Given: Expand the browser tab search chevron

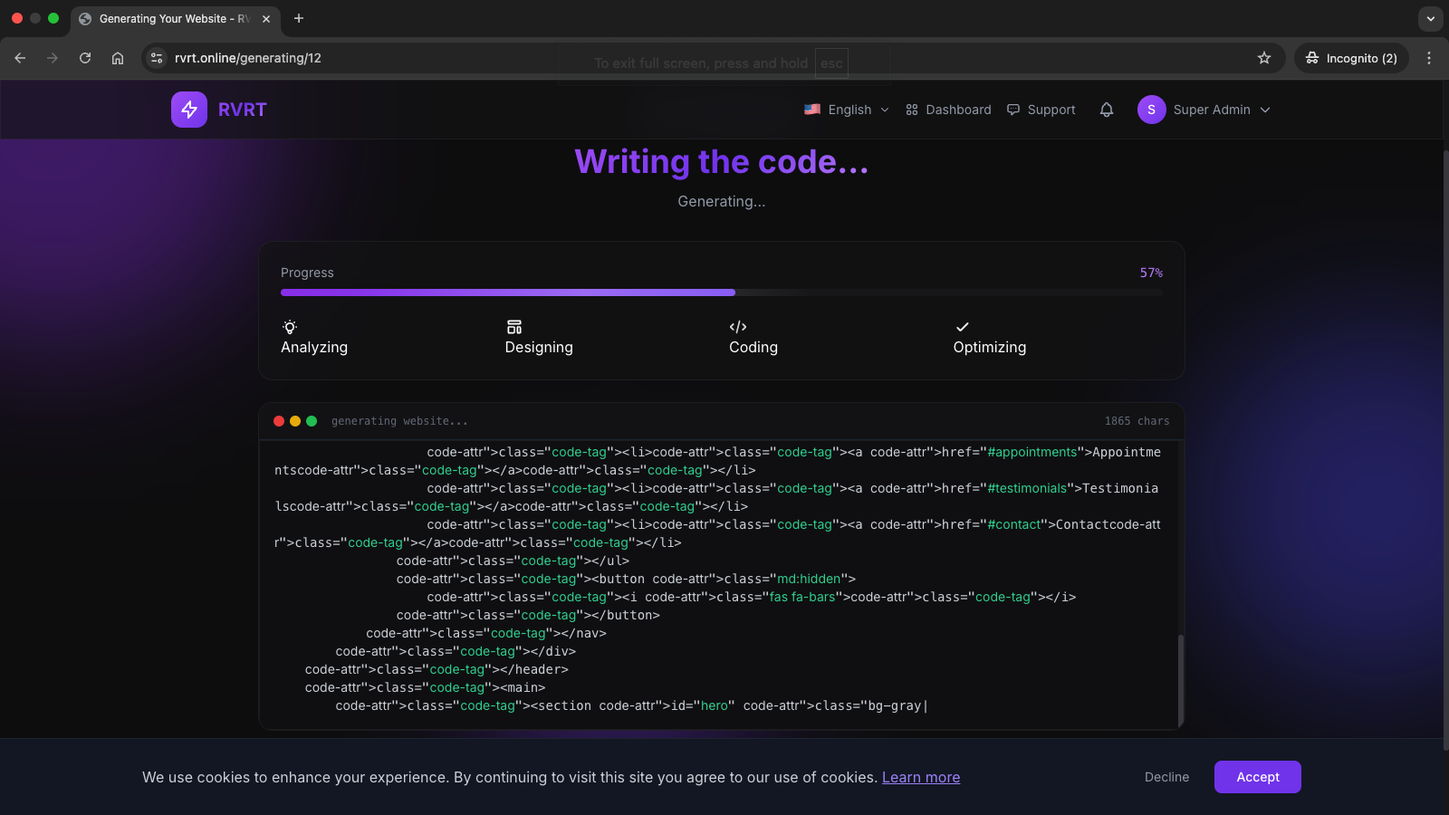Looking at the screenshot, I should [x=1430, y=18].
